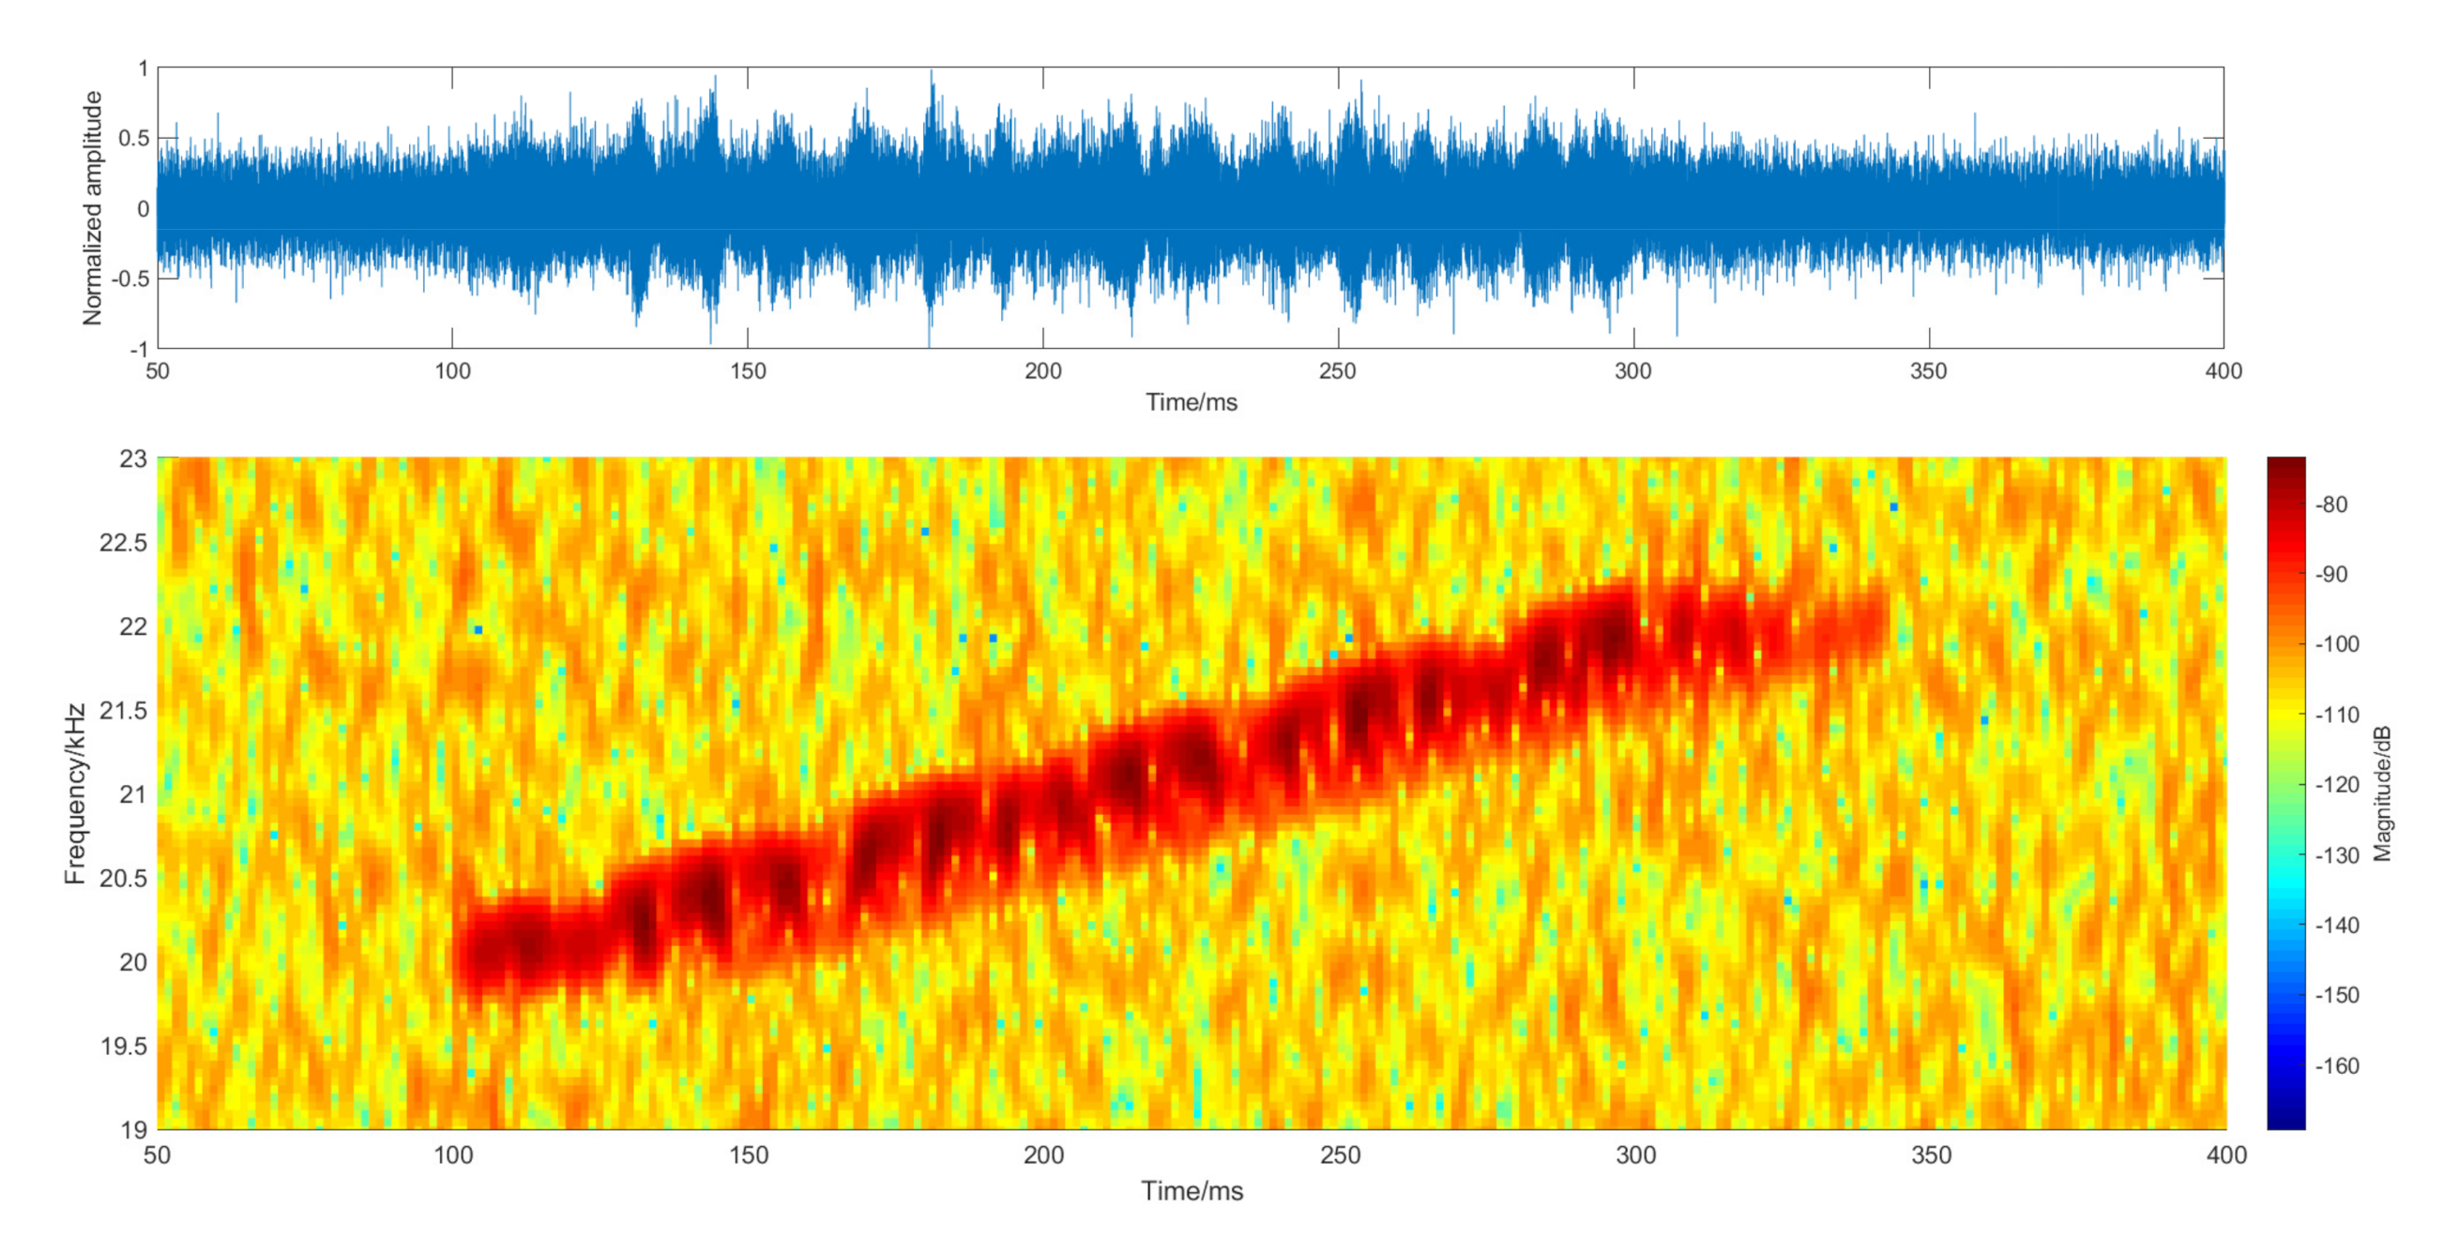This screenshot has width=2444, height=1250.
Task: Click the Time/ms label below the waveform plot
Action: click(1191, 402)
